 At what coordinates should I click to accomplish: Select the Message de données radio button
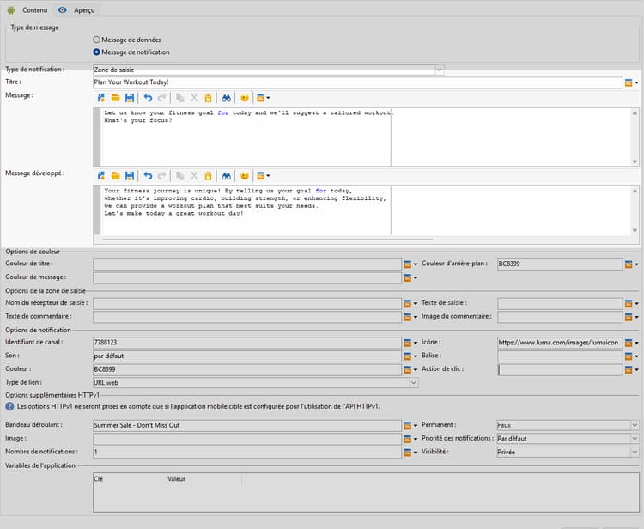click(97, 40)
